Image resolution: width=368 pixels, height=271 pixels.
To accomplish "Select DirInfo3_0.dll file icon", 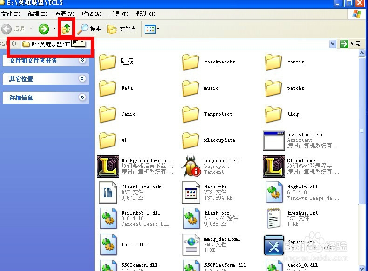I will coord(108,218).
